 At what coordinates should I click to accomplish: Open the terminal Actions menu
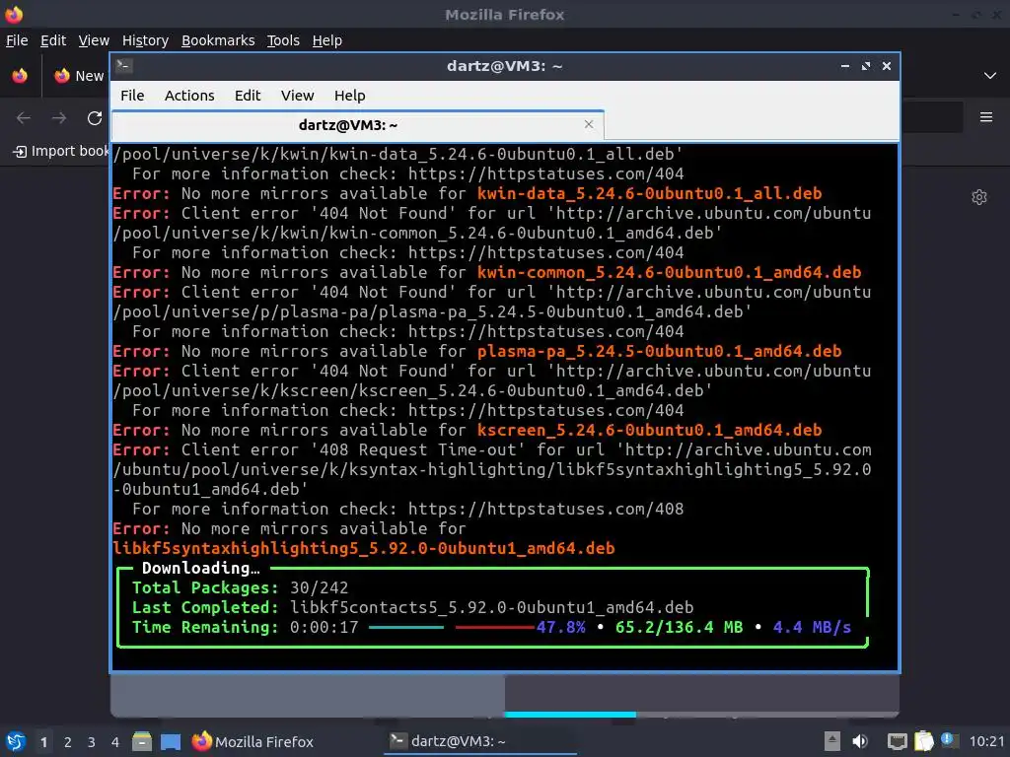[x=189, y=96]
